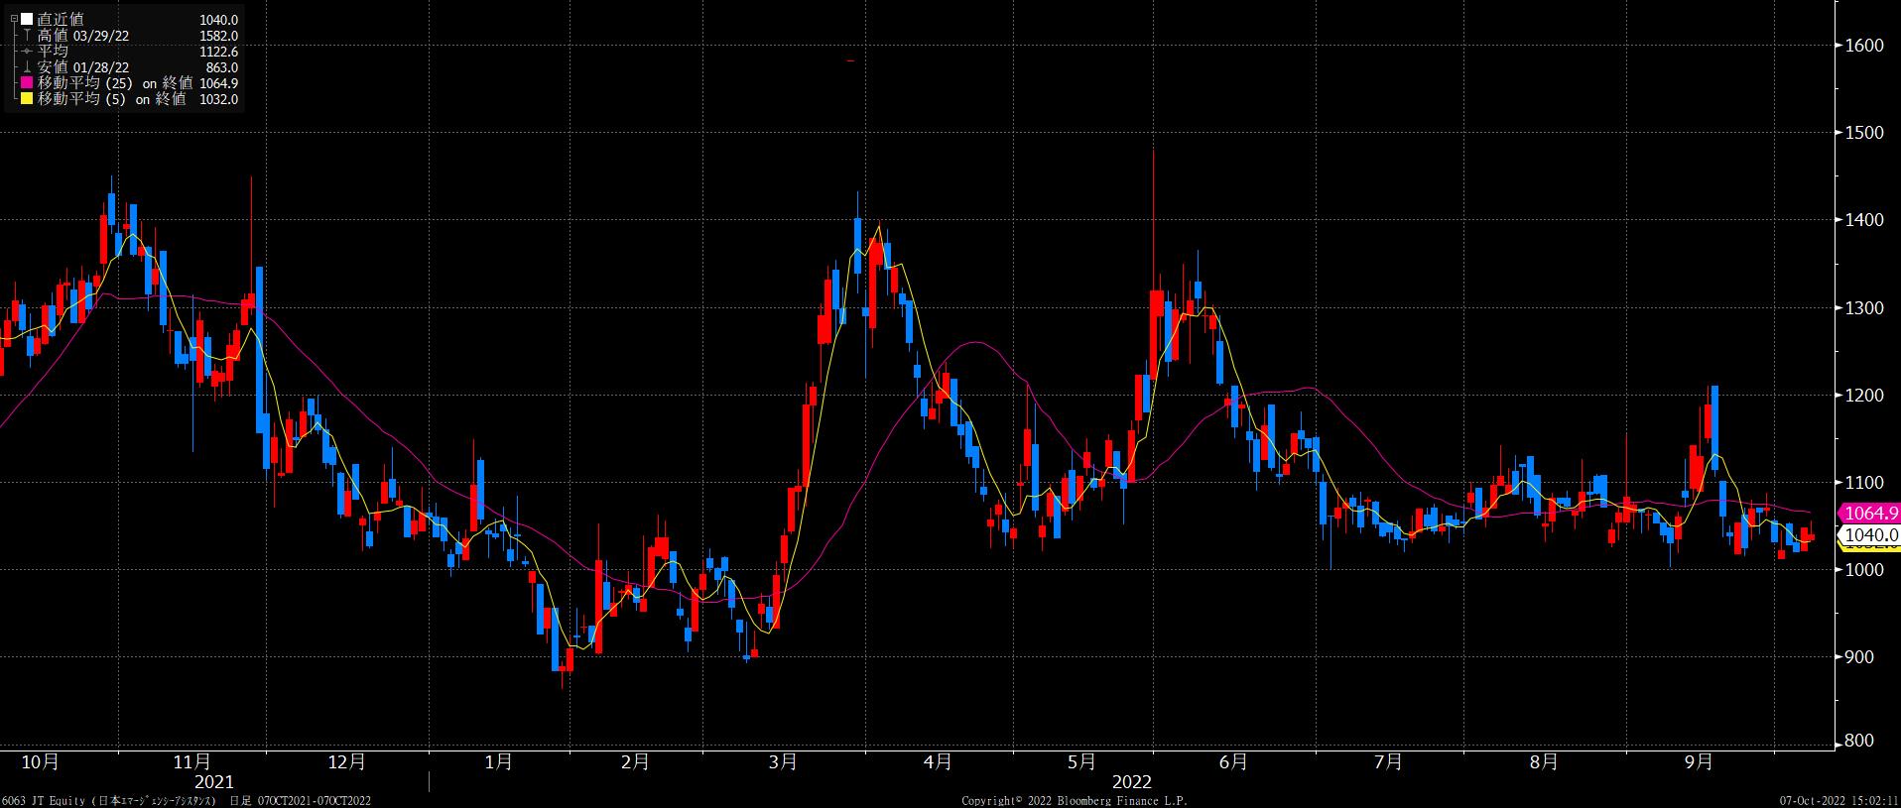Click the 高値 high marker icon in legend
The image size is (1901, 808).
pos(27,36)
